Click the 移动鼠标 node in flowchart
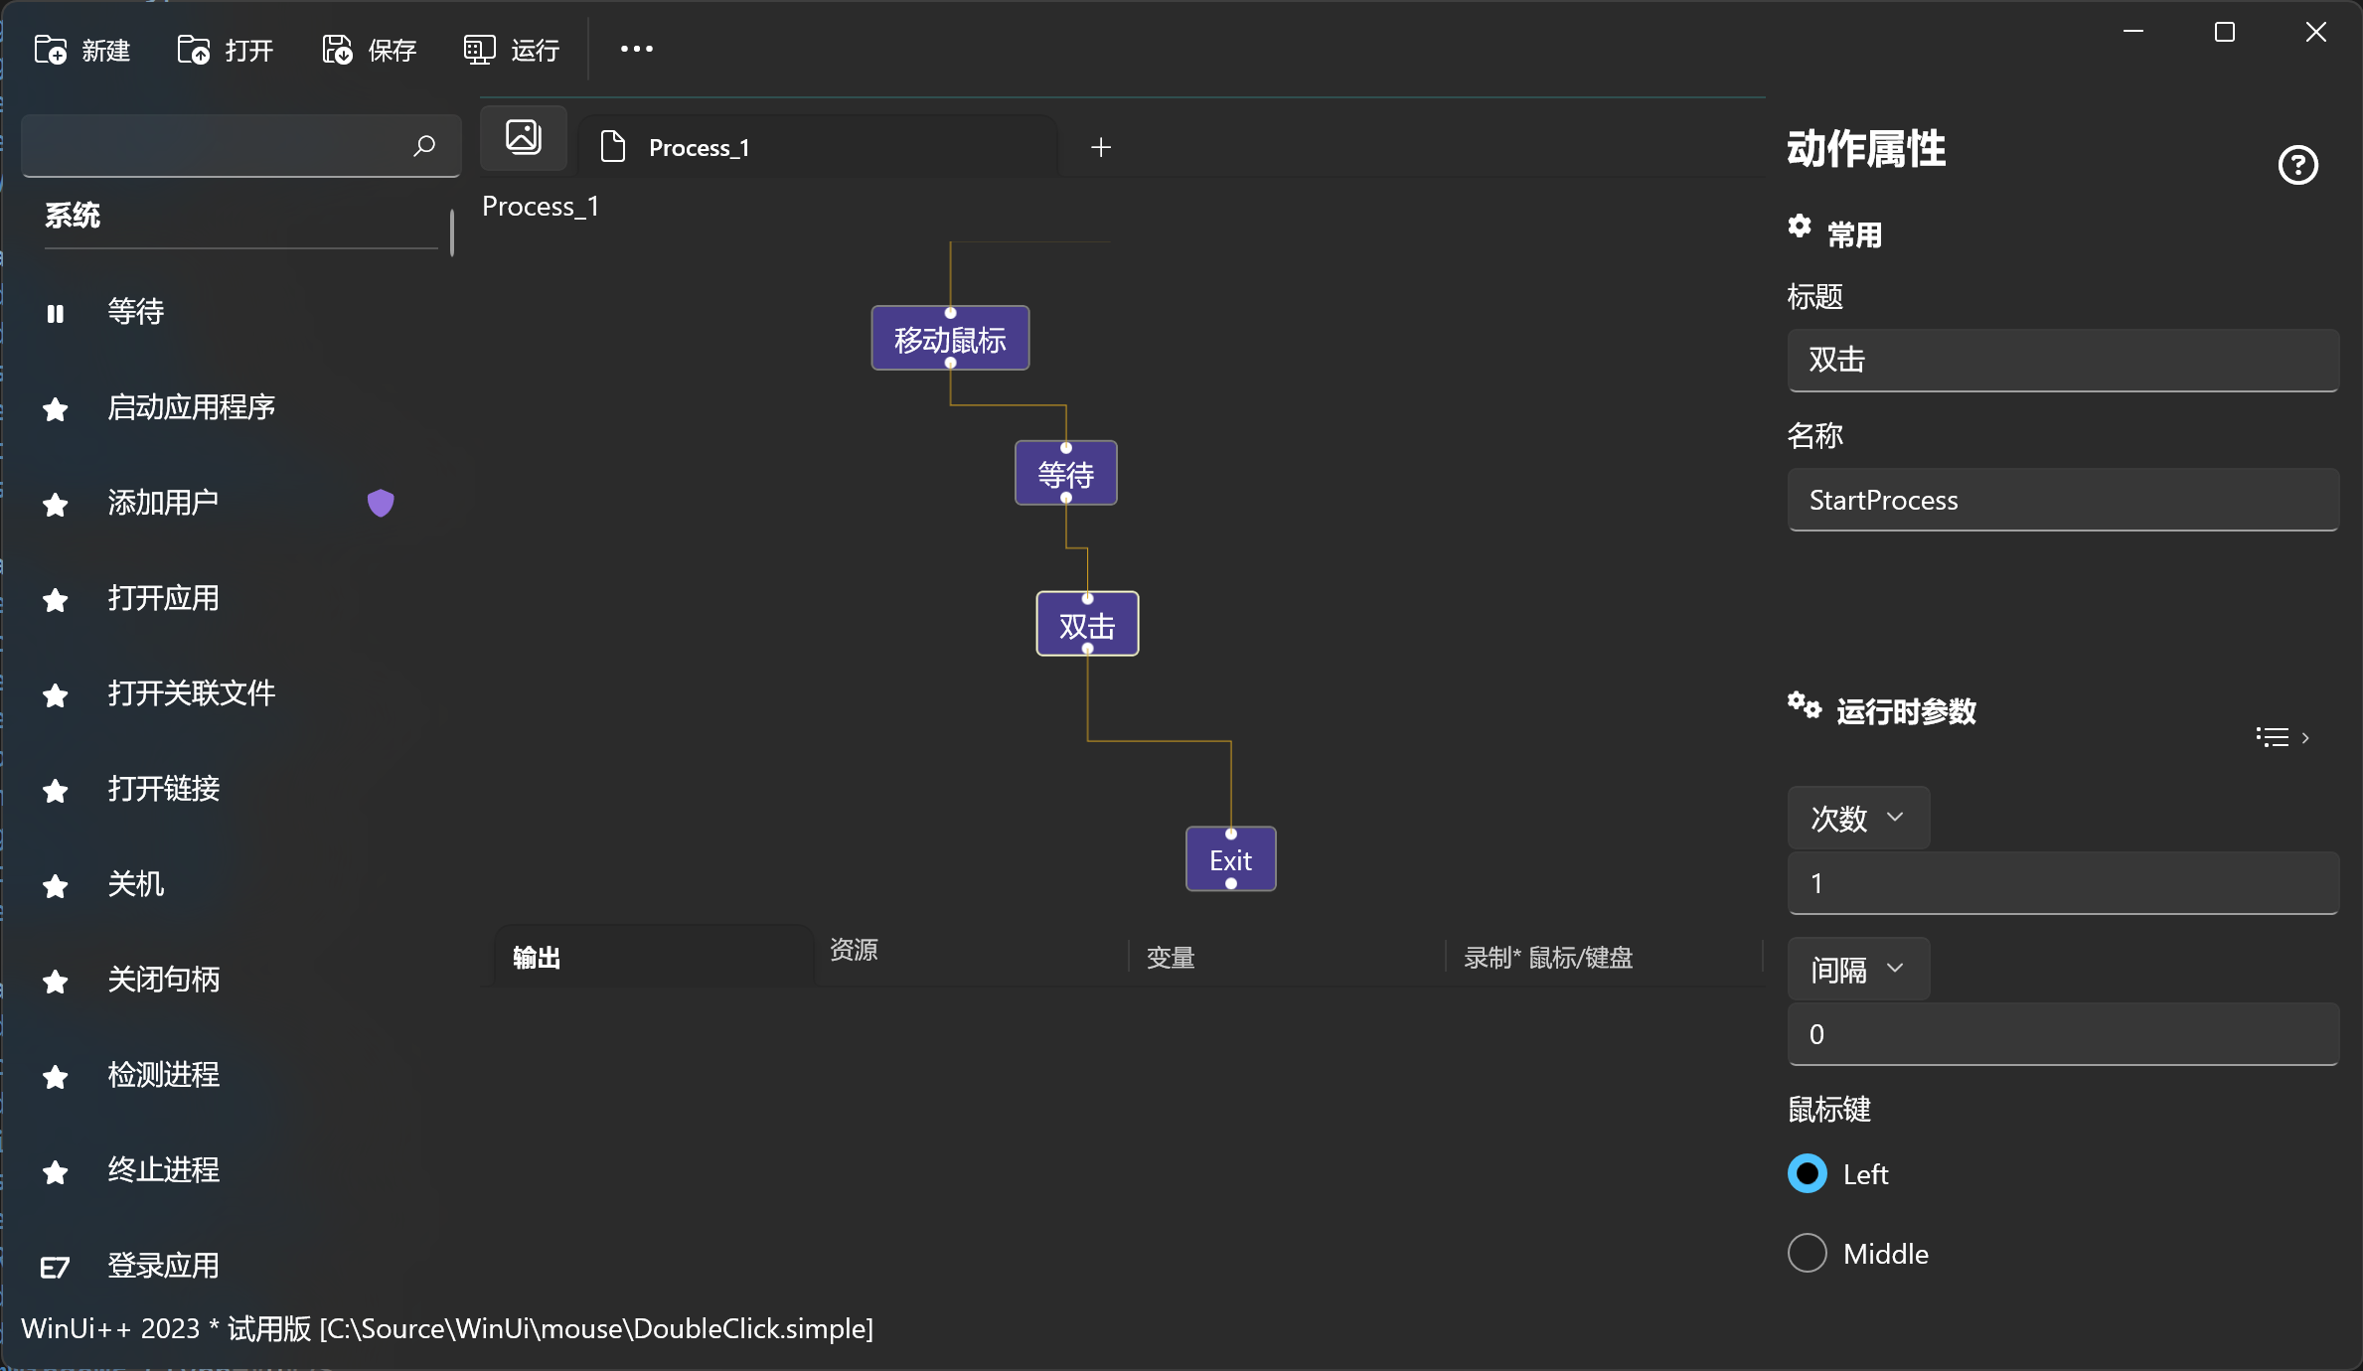 click(x=950, y=340)
